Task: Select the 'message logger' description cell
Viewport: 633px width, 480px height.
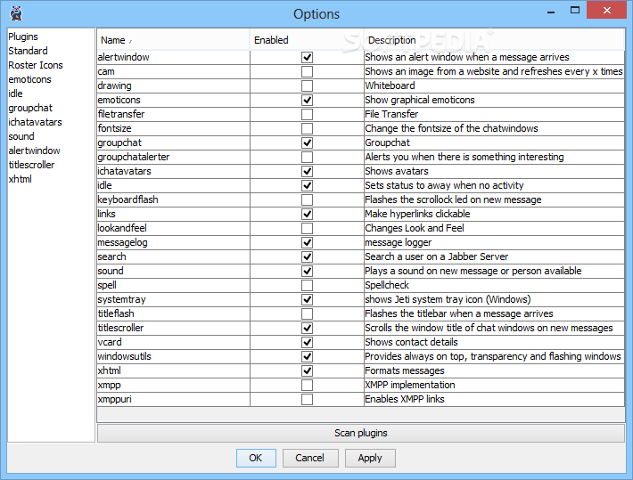Action: click(x=494, y=242)
